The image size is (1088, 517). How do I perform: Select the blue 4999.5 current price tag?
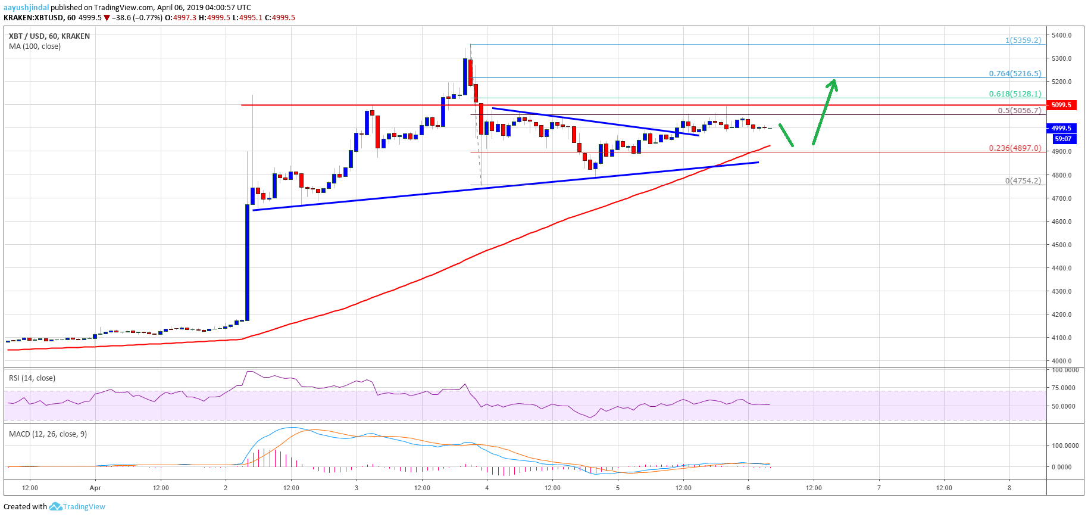click(1061, 128)
